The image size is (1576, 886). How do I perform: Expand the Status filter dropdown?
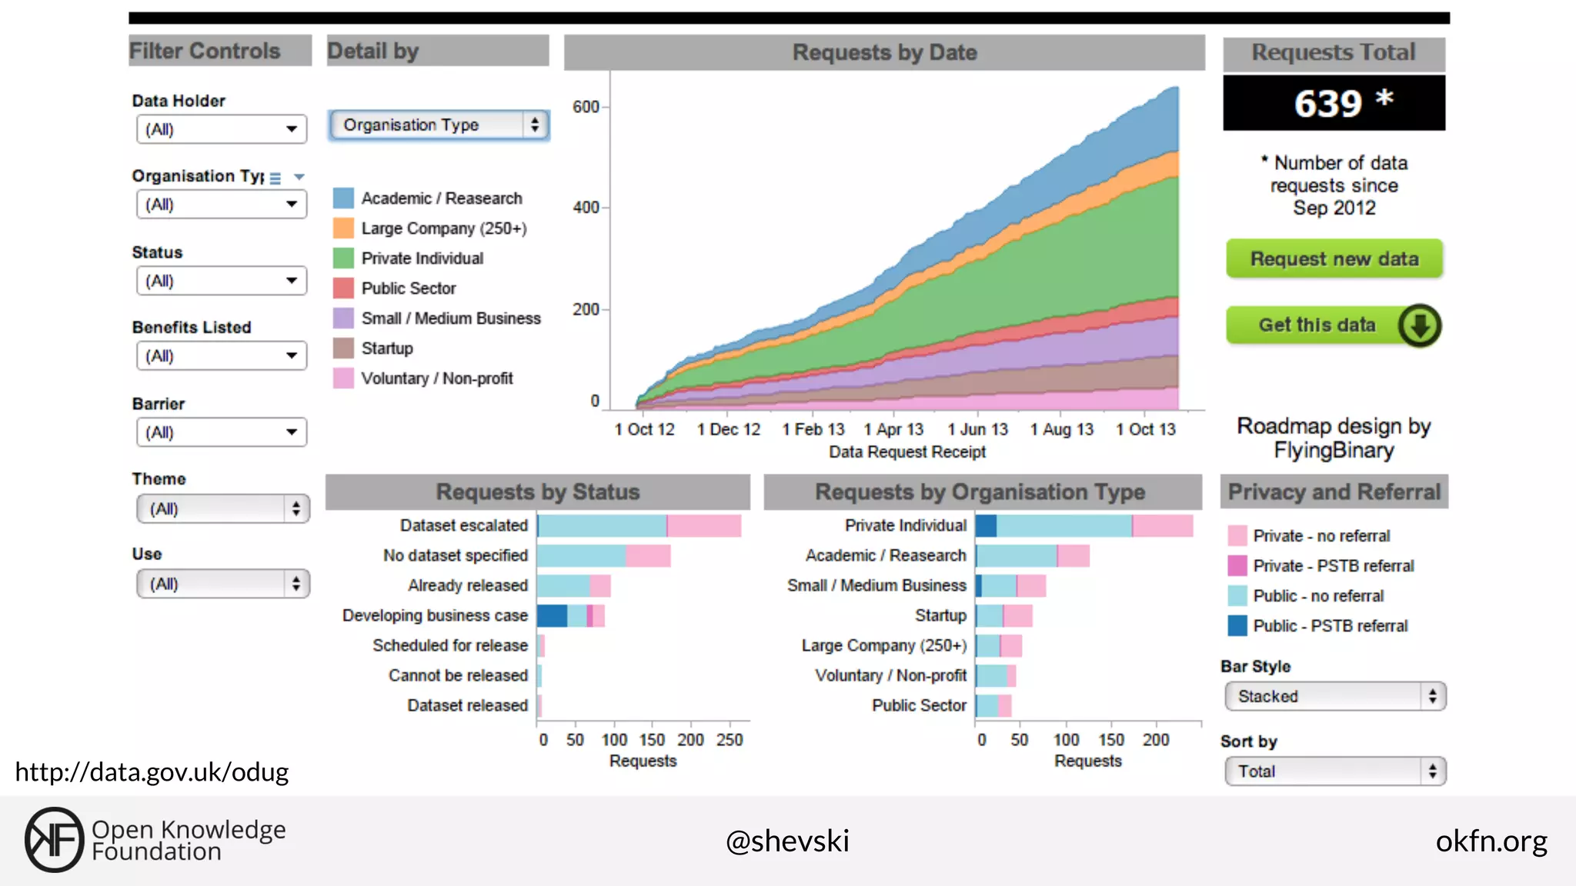[x=222, y=281]
